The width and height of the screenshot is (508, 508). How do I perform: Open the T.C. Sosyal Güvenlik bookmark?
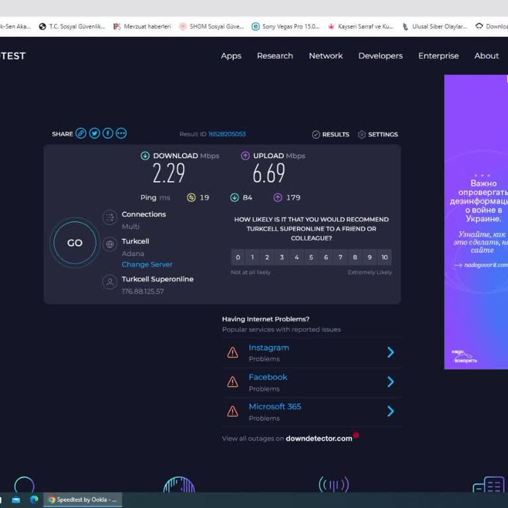coord(72,26)
